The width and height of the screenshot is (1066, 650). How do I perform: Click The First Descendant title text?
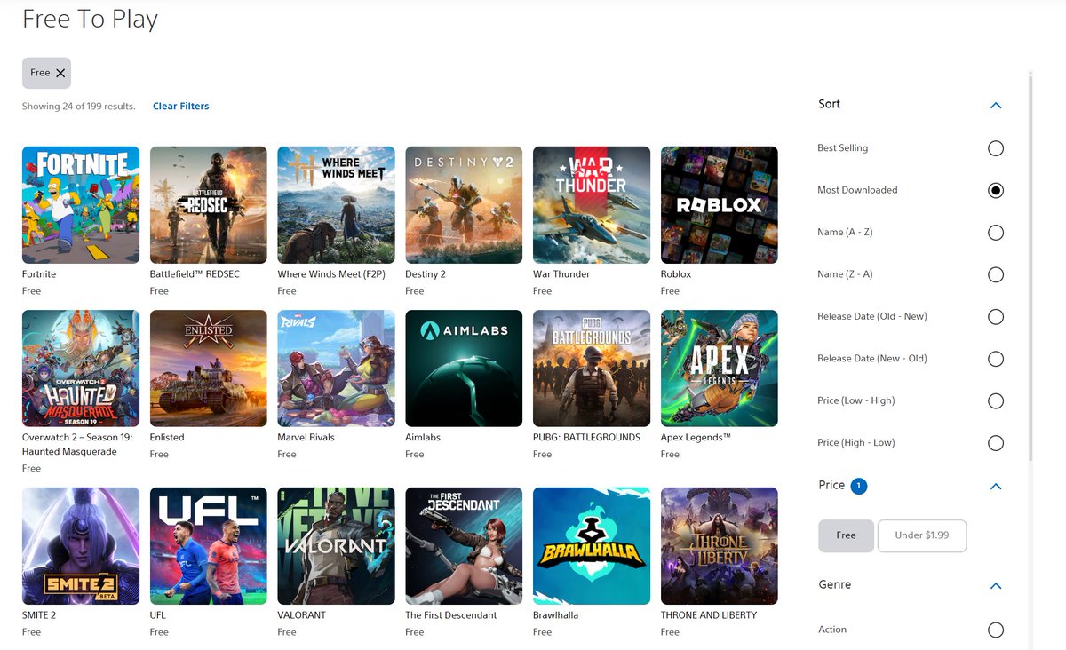click(451, 615)
